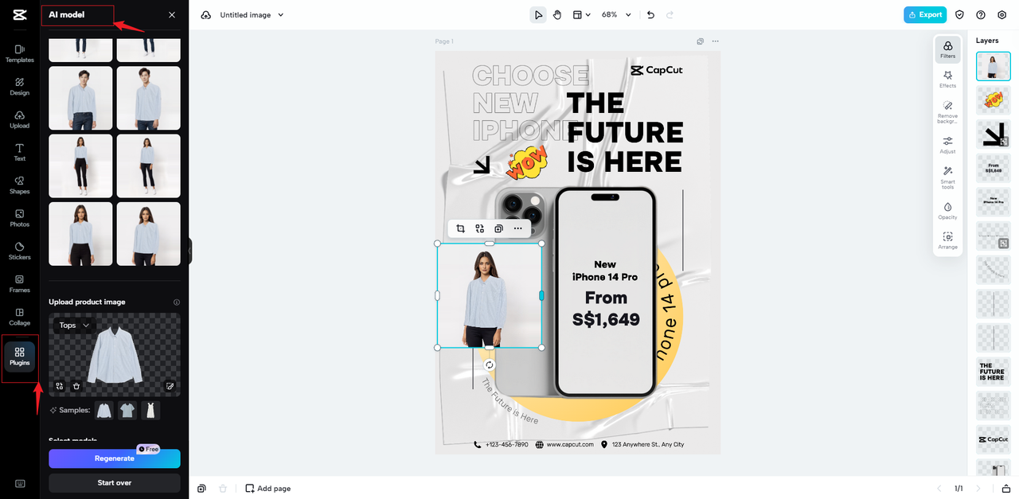Open the help question mark icon

[x=981, y=14]
